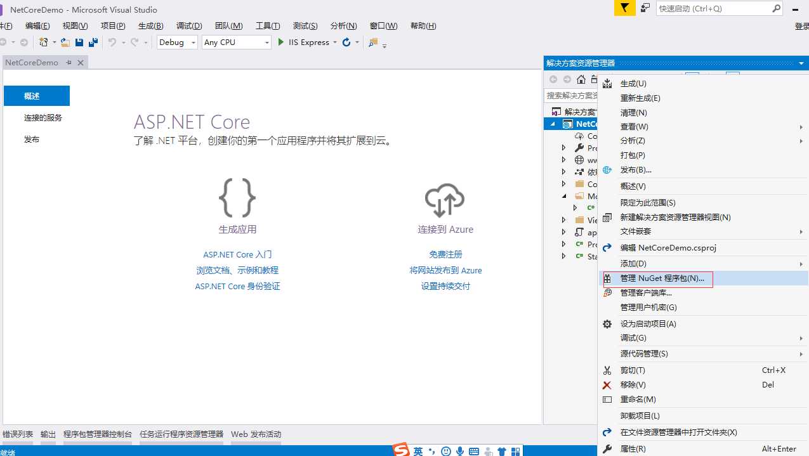Open the 程序包管理器控制台 bottom tab
This screenshot has height=456, width=809.
click(98, 434)
